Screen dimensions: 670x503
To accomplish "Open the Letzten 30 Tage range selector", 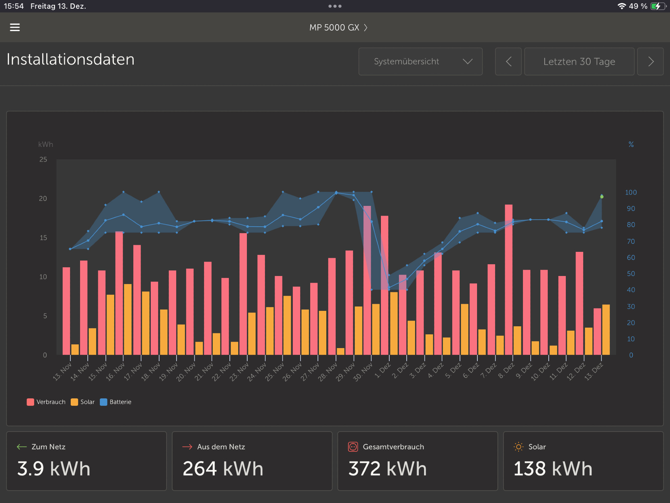I will click(579, 61).
